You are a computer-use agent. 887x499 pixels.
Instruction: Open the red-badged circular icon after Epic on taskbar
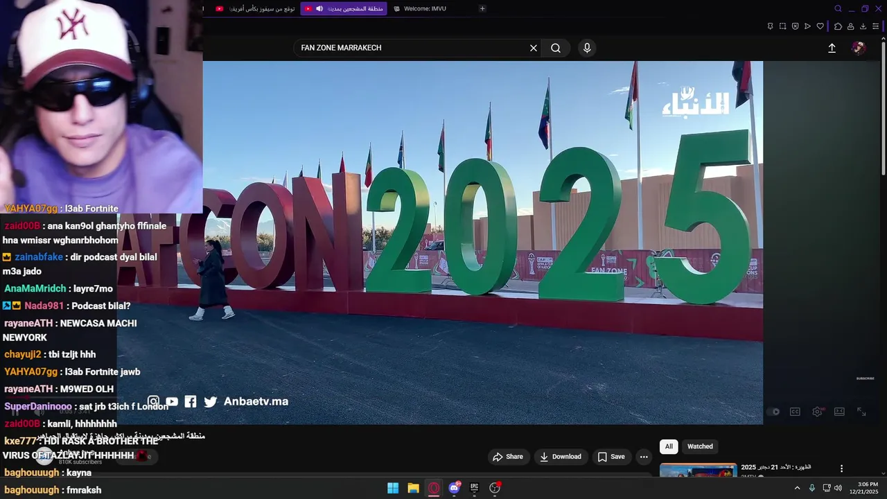tap(495, 488)
